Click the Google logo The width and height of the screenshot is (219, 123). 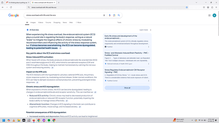14,15
